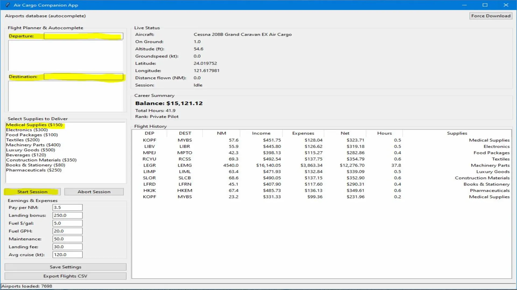The width and height of the screenshot is (517, 290).
Task: Focus the Fuel GPH input box
Action: pyautogui.click(x=67, y=231)
